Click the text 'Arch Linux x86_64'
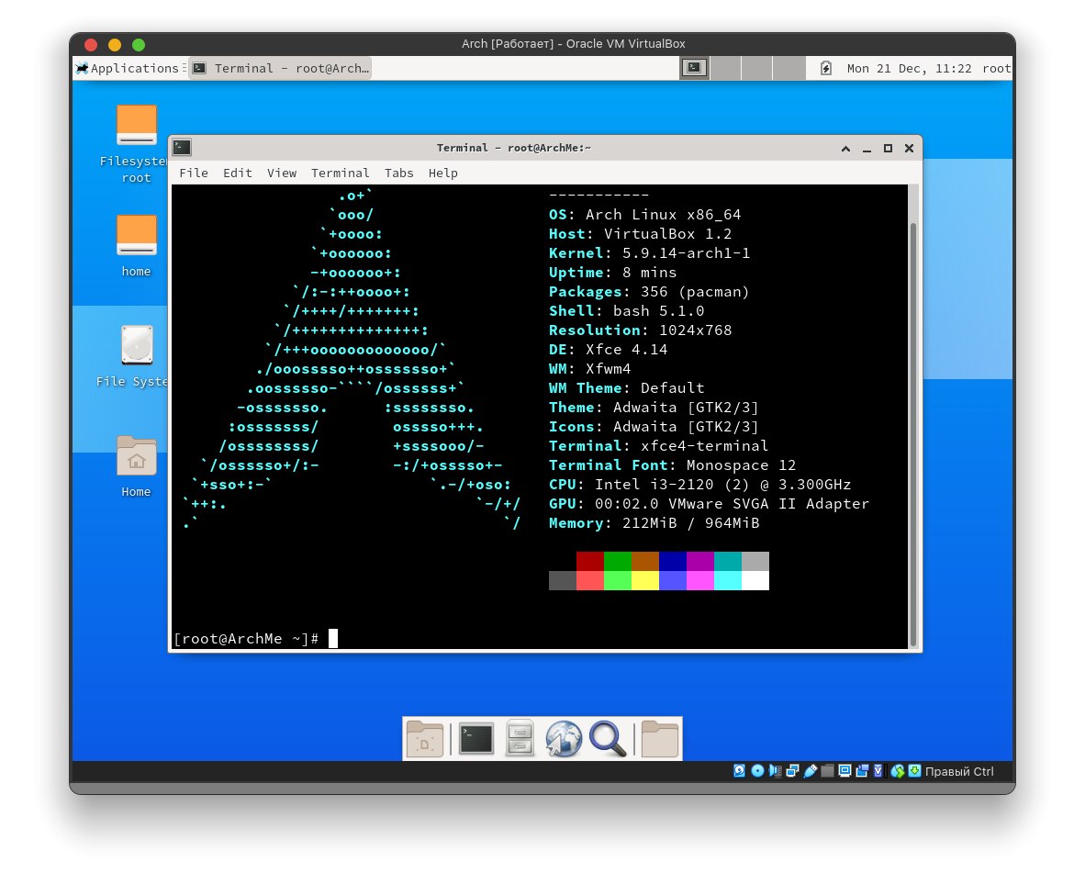The height and width of the screenshot is (873, 1085). point(663,215)
